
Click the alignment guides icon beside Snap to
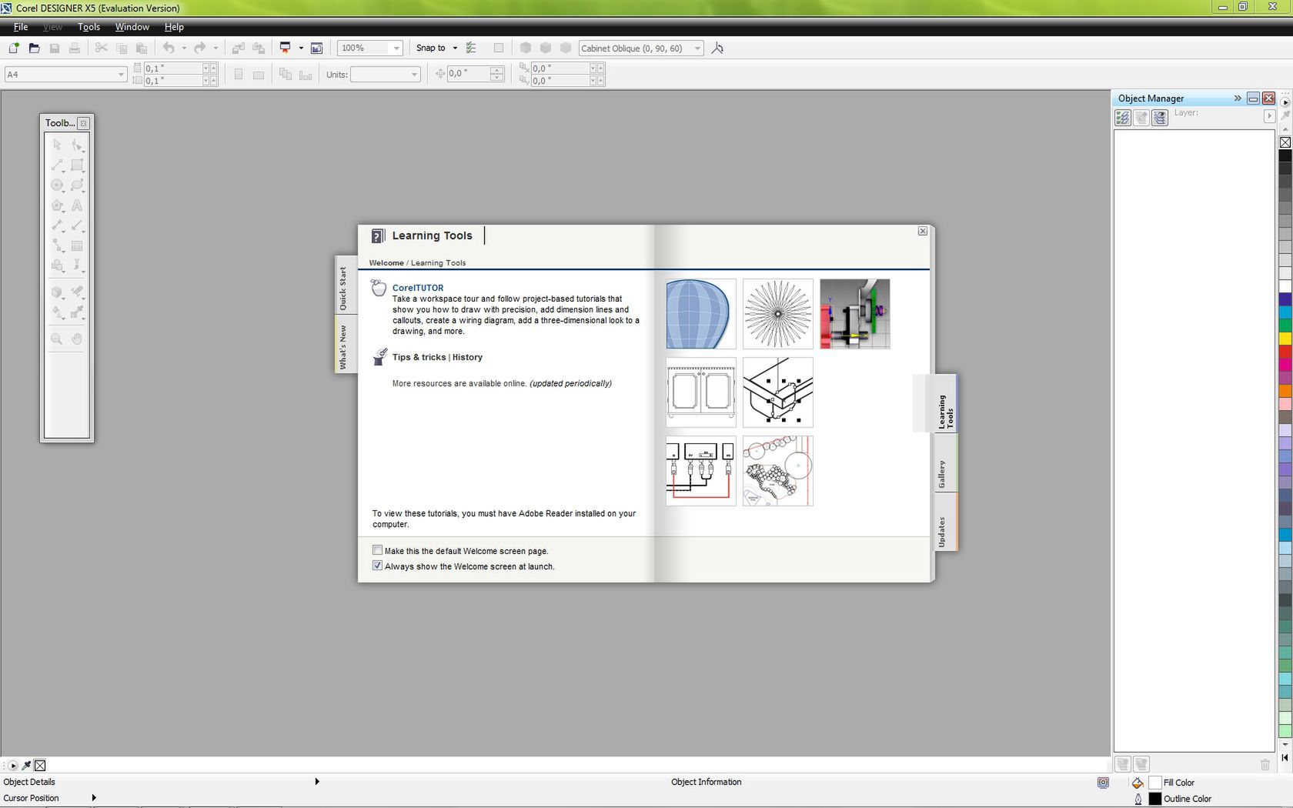[471, 48]
